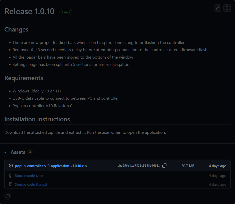Download popup-controller-v10-application-v1.0.10.zip

pos(51,166)
